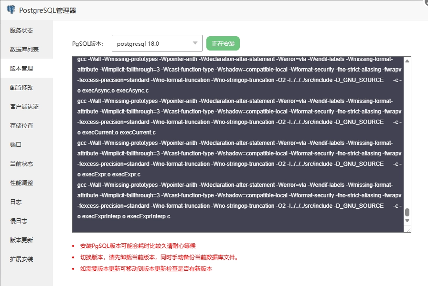428x286 pixels.
Task: Click the PostgreSQL管理器 window title
Action: pyautogui.click(x=47, y=10)
